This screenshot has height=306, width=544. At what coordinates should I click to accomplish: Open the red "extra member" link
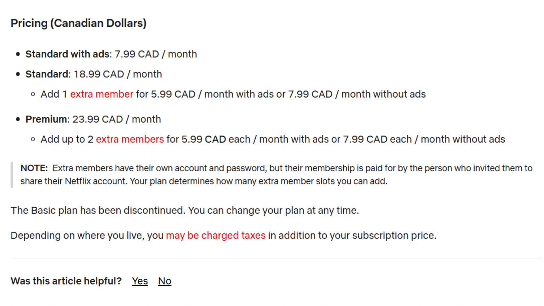pyautogui.click(x=101, y=94)
